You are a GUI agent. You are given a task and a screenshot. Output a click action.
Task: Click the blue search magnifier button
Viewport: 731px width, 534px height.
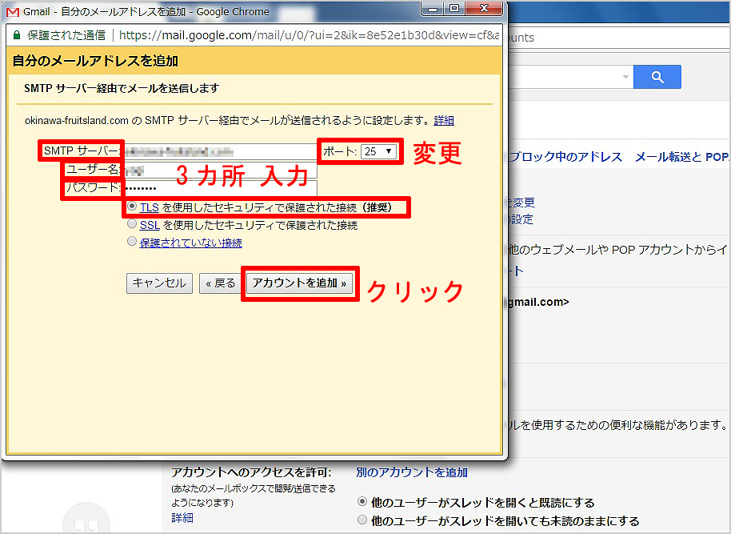click(x=657, y=77)
